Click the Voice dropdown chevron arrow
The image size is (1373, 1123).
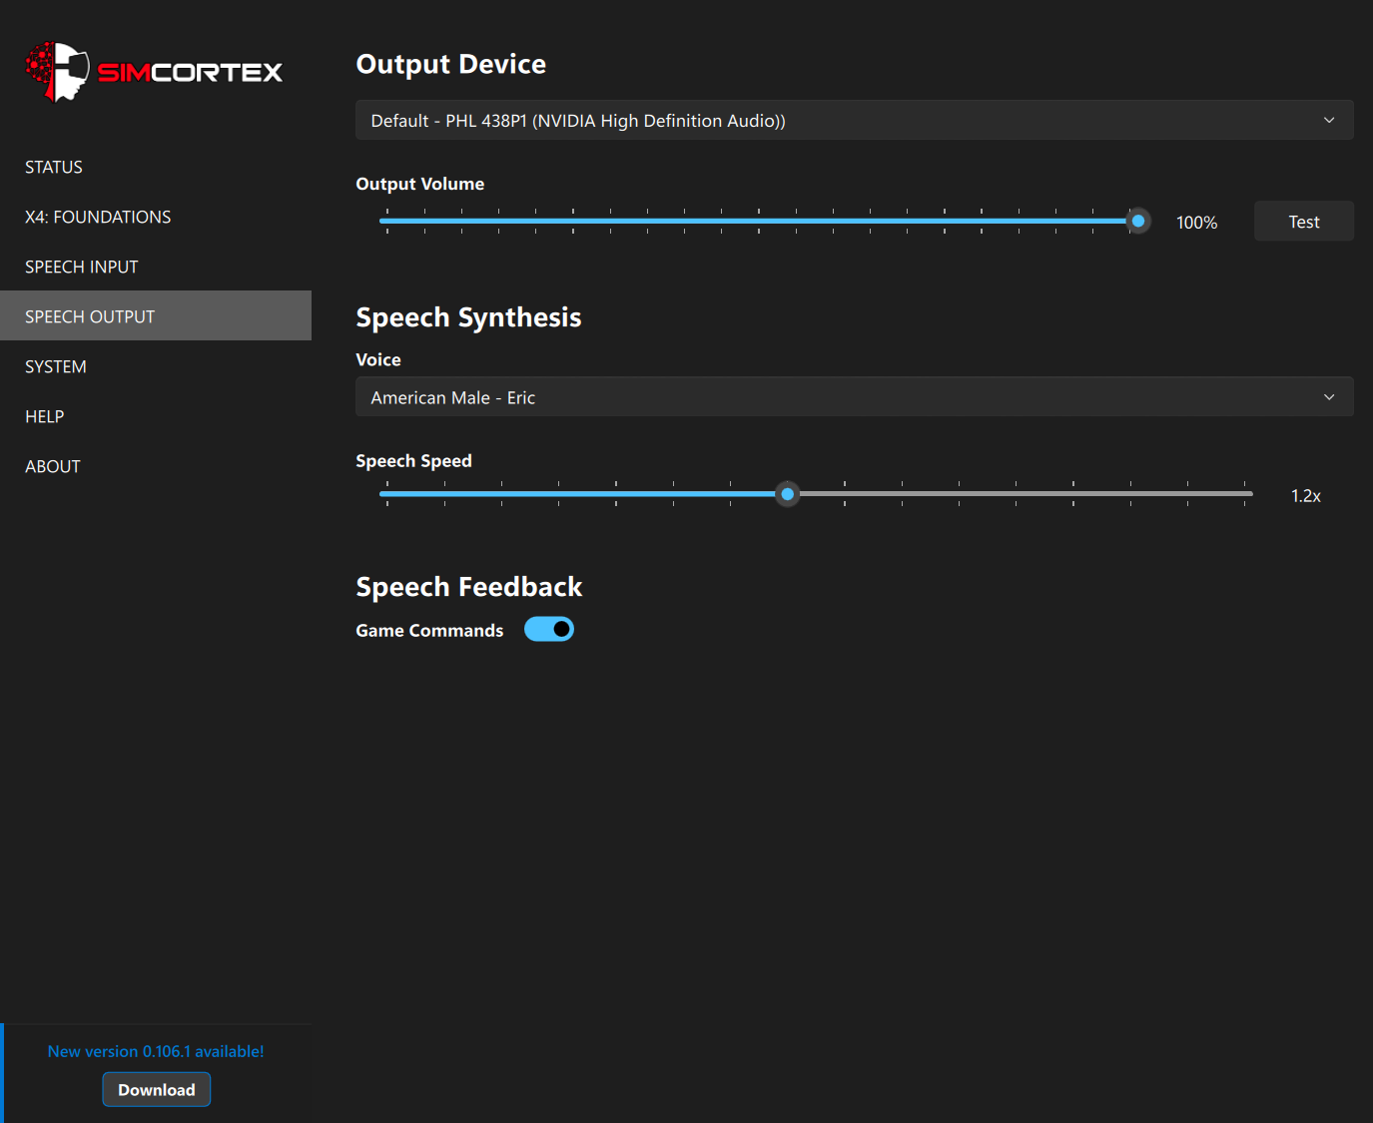click(1329, 397)
